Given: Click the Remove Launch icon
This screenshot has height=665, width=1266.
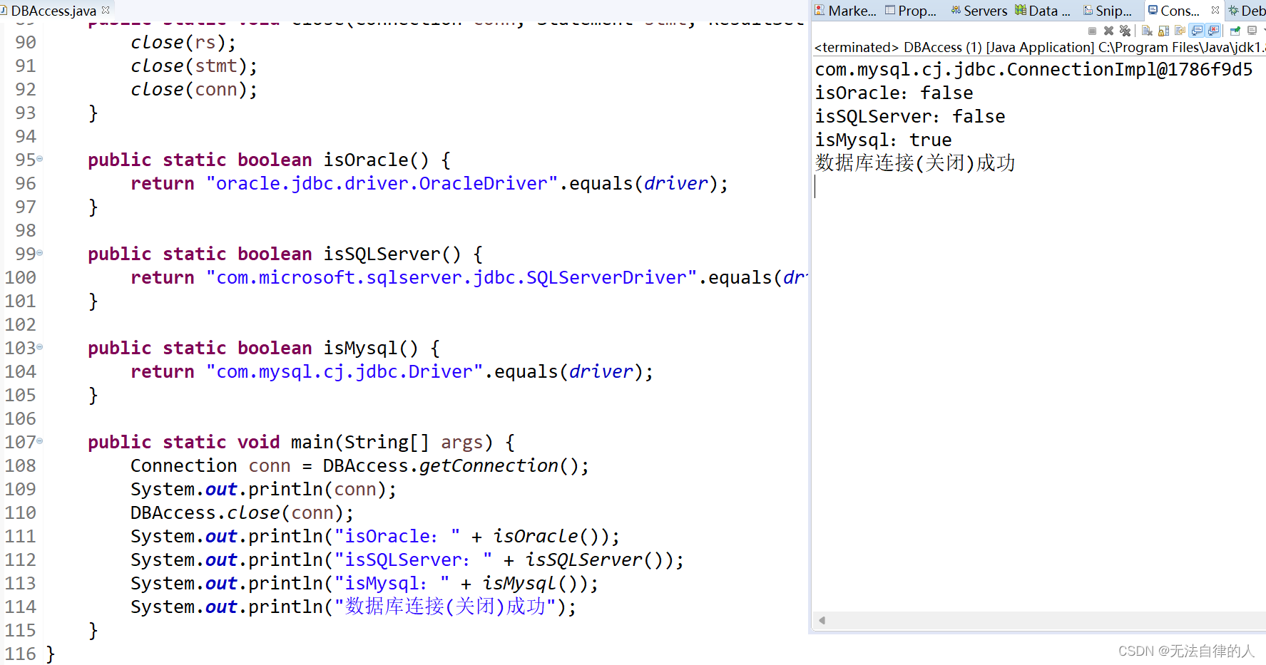Looking at the screenshot, I should pyautogui.click(x=1108, y=30).
